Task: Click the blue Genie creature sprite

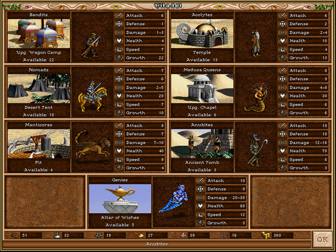Action: 174,198
